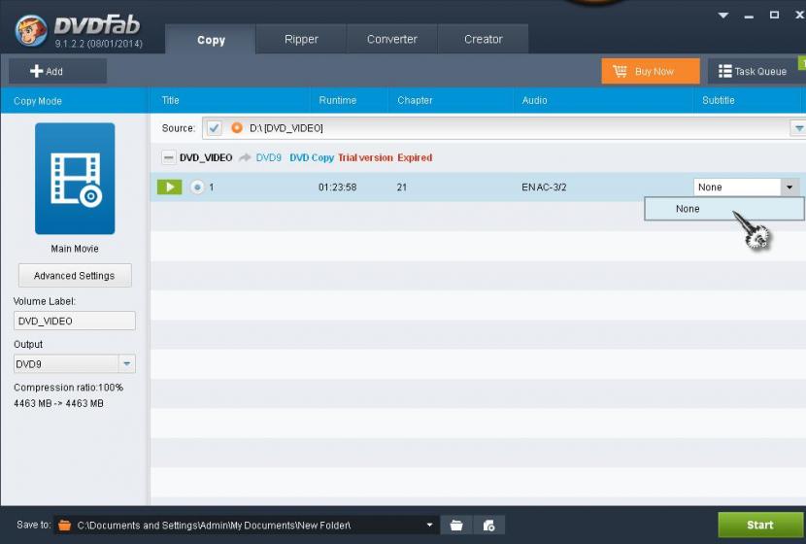Click the orange disc icon beside D:\ [DVD_VIDEO]
Viewport: 806px width, 544px height.
(237, 128)
